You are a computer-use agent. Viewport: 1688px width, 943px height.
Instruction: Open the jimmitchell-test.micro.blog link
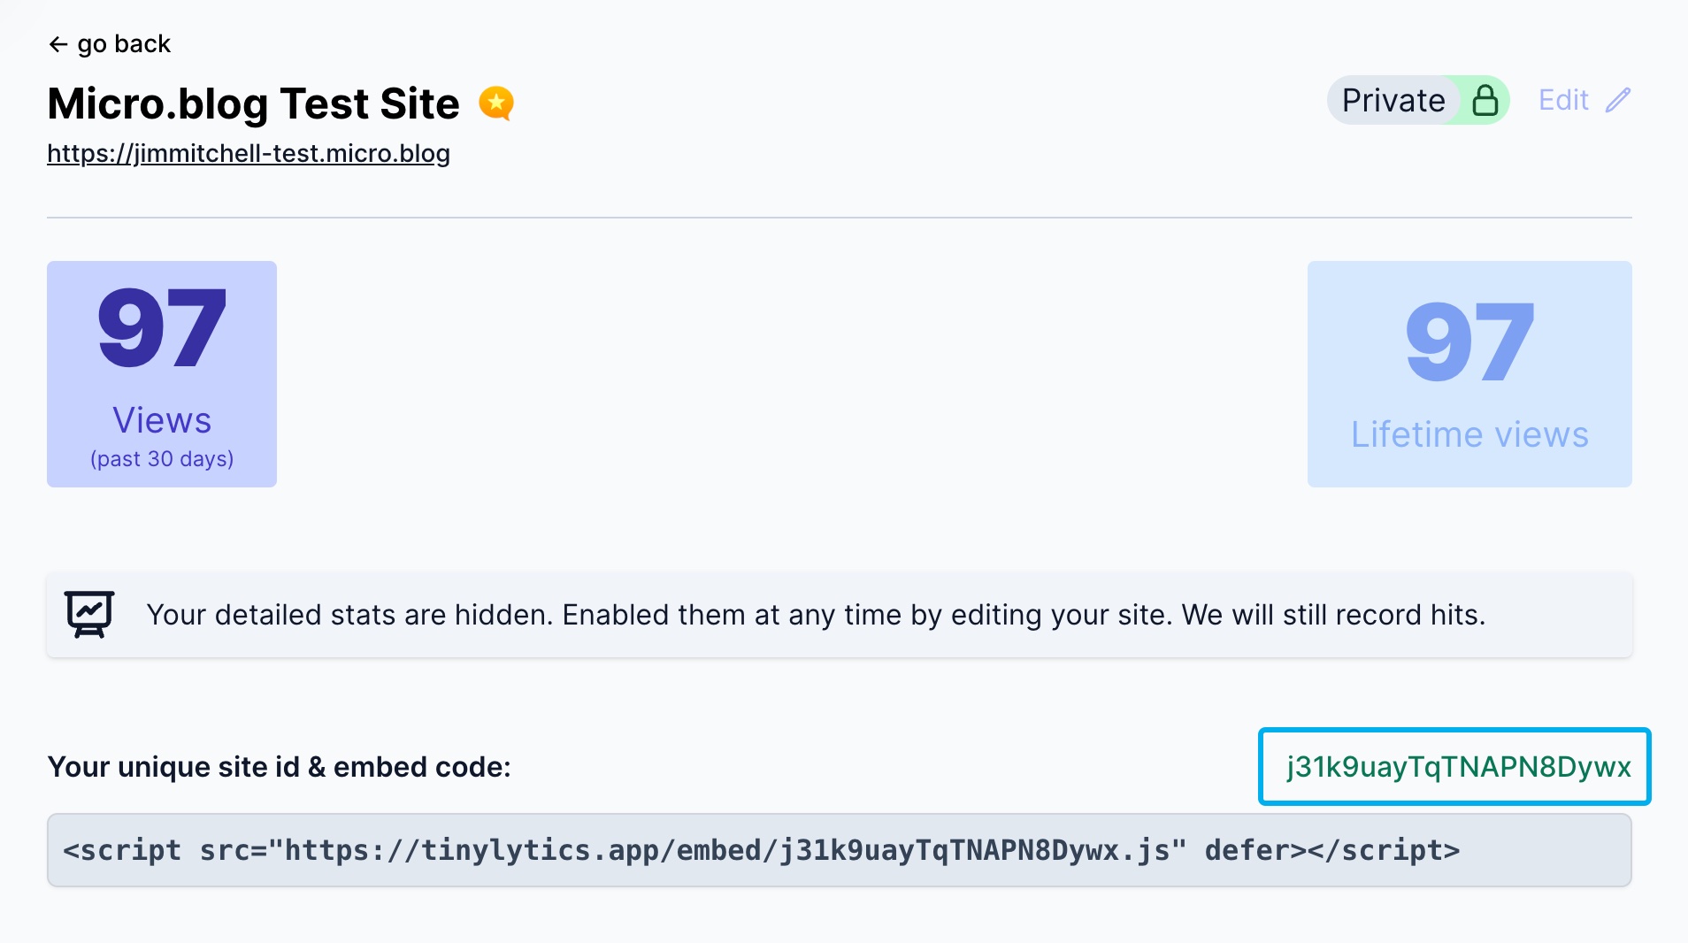(x=249, y=153)
